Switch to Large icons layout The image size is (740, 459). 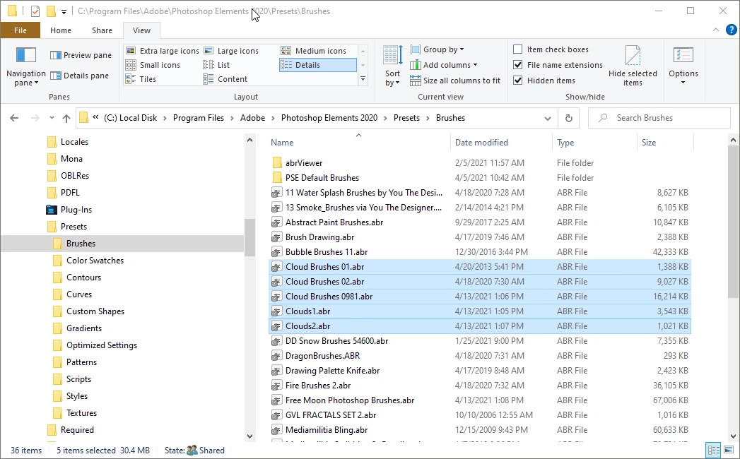coord(231,51)
